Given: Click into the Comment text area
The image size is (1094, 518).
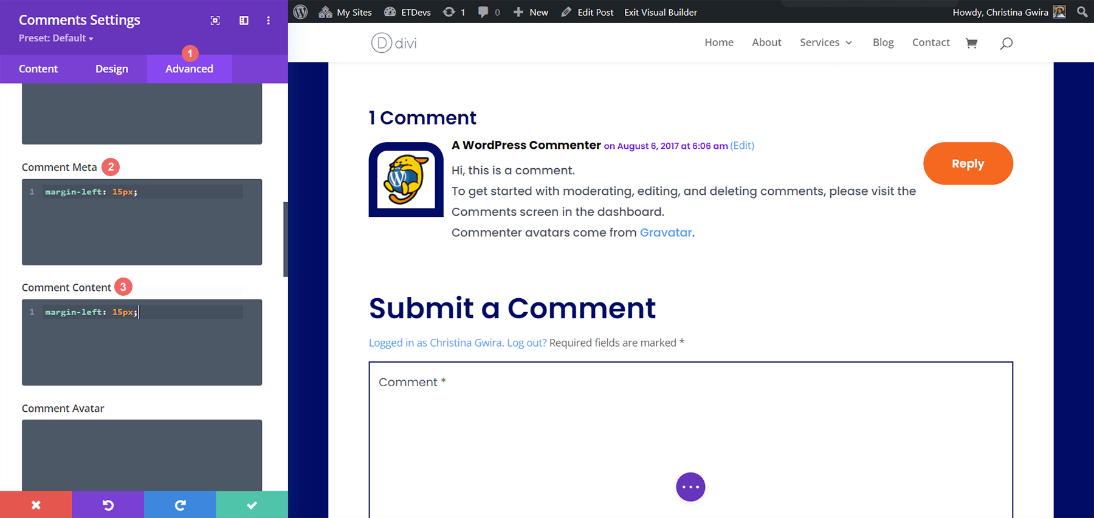Looking at the screenshot, I should [x=690, y=440].
